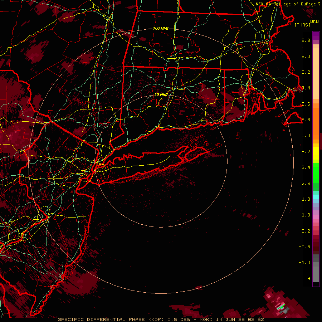The height and width of the screenshot is (322, 322).
Task: Pick the 3.4 scale label
Action: click(x=306, y=167)
